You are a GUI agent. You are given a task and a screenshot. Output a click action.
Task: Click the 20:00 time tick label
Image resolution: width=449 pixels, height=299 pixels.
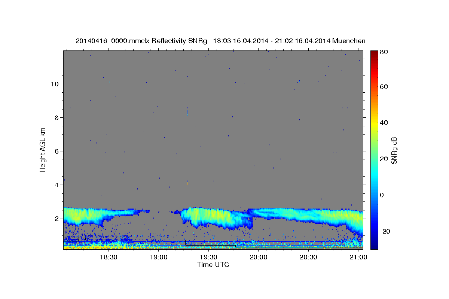click(x=259, y=258)
